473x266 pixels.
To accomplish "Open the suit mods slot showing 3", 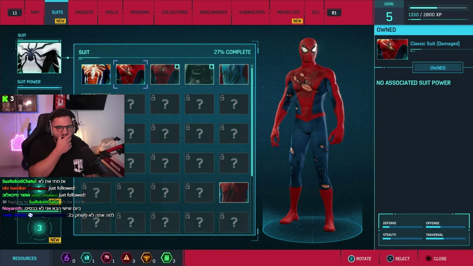I will click(x=39, y=228).
